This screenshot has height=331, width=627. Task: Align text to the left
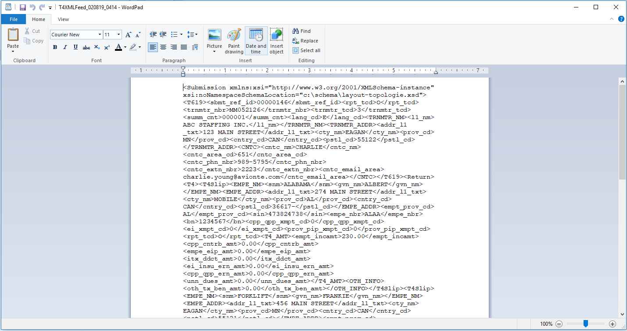pos(153,47)
